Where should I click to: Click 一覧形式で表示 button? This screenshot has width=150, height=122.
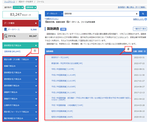pos(140,29)
